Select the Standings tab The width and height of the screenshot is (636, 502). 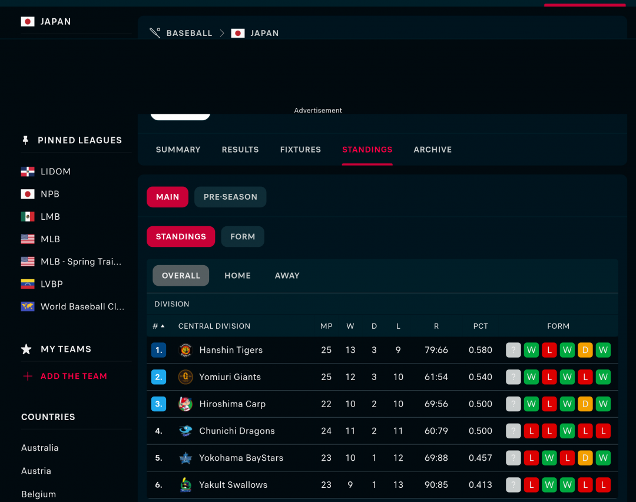tap(367, 150)
